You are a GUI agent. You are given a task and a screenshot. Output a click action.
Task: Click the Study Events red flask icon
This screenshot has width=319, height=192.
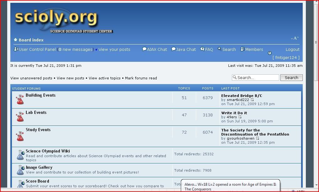[20, 136]
